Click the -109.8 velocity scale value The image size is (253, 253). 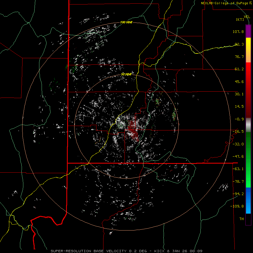237,206
